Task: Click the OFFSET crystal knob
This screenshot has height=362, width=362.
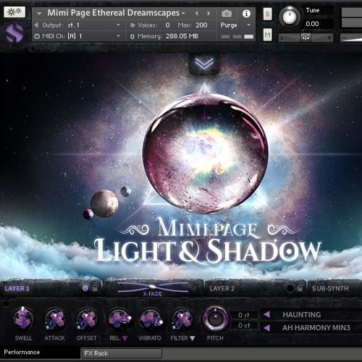Action: pos(86,319)
